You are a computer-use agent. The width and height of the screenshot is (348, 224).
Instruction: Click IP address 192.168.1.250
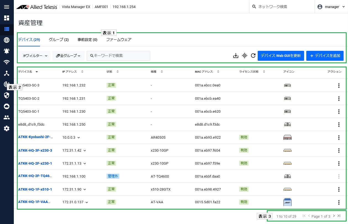click(x=74, y=125)
